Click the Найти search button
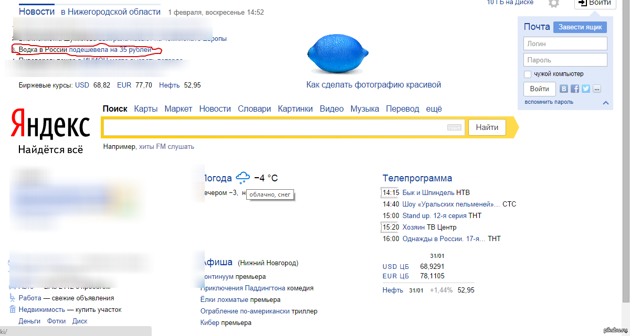Image resolution: width=630 pixels, height=336 pixels. (487, 127)
